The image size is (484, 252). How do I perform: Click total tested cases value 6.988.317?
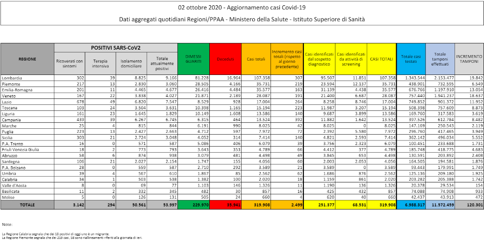(x=414, y=205)
